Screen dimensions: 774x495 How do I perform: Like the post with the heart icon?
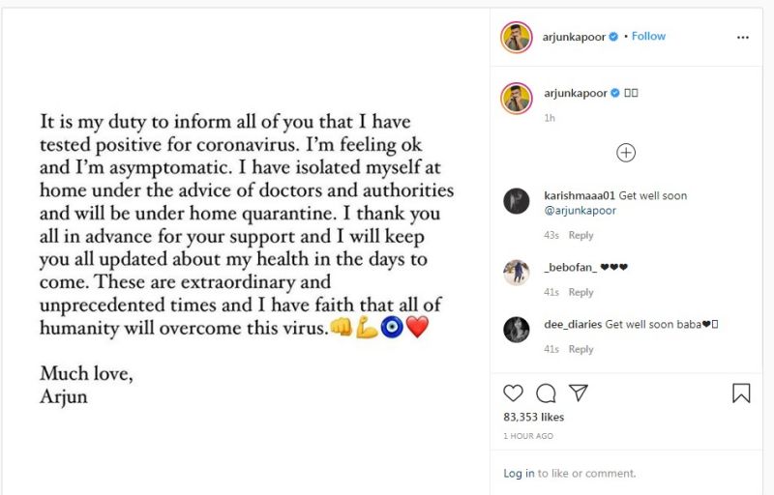[514, 393]
